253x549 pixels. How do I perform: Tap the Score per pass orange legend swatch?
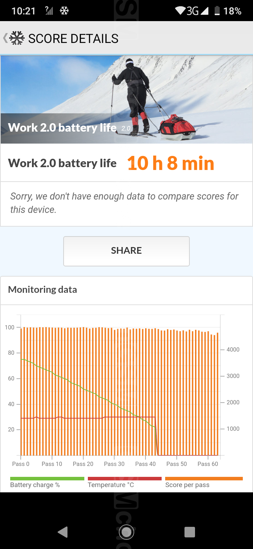[x=204, y=479]
